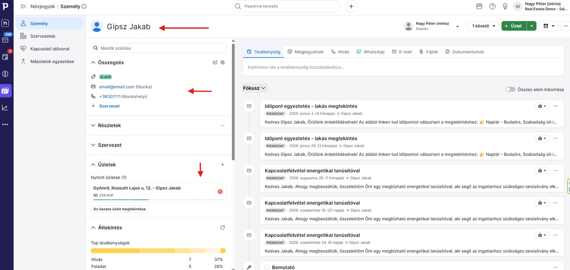This screenshot has width=570, height=270.
Task: Switch to the Dokumentumok tab
Action: pyautogui.click(x=465, y=52)
